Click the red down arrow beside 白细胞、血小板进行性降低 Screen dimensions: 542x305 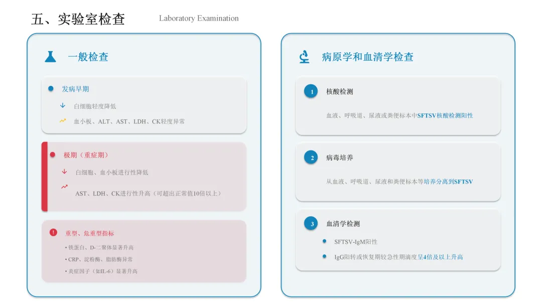tap(64, 172)
